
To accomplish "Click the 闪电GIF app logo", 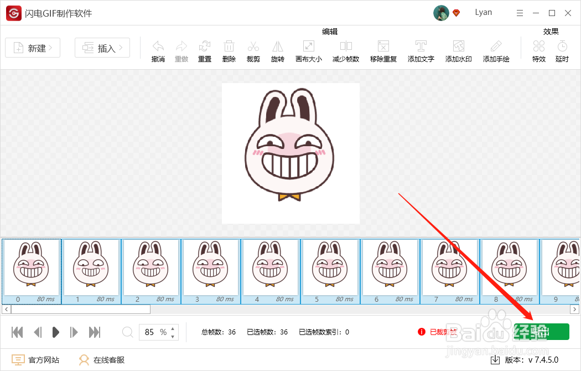I will click(x=14, y=13).
